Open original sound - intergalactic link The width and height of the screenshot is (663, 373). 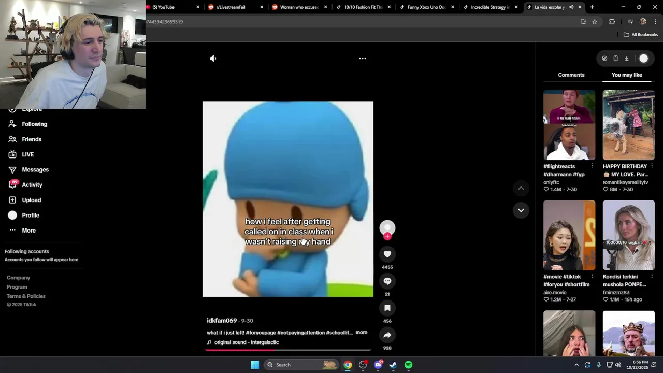point(247,342)
